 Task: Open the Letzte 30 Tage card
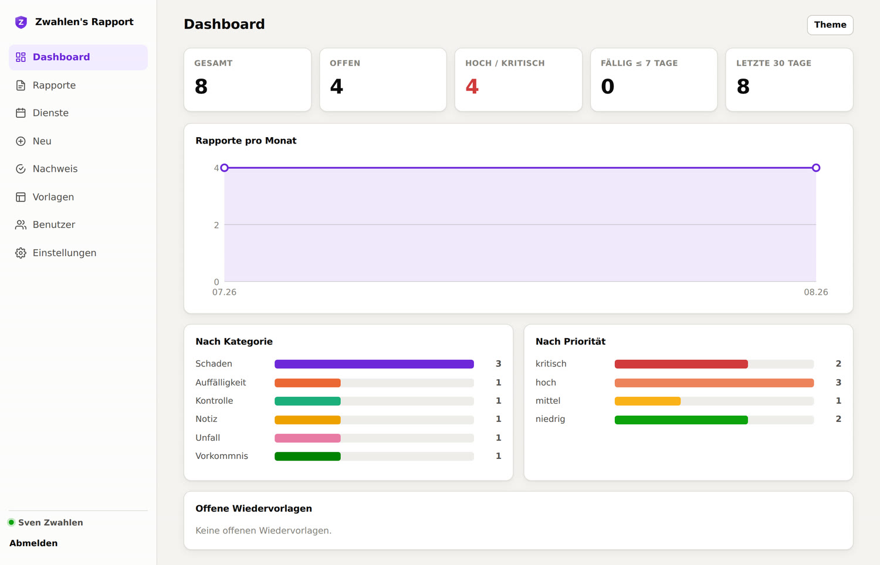790,80
